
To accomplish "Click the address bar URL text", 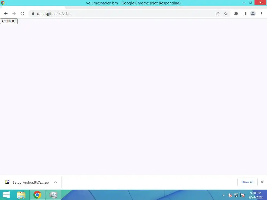I will [54, 14].
